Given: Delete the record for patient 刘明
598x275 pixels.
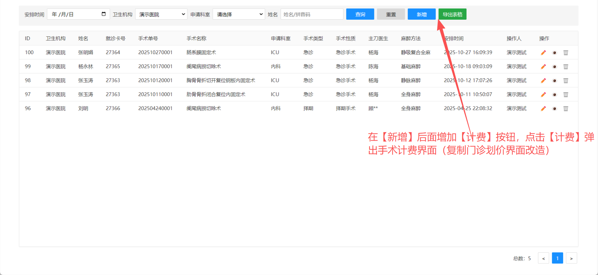Looking at the screenshot, I should click(566, 109).
